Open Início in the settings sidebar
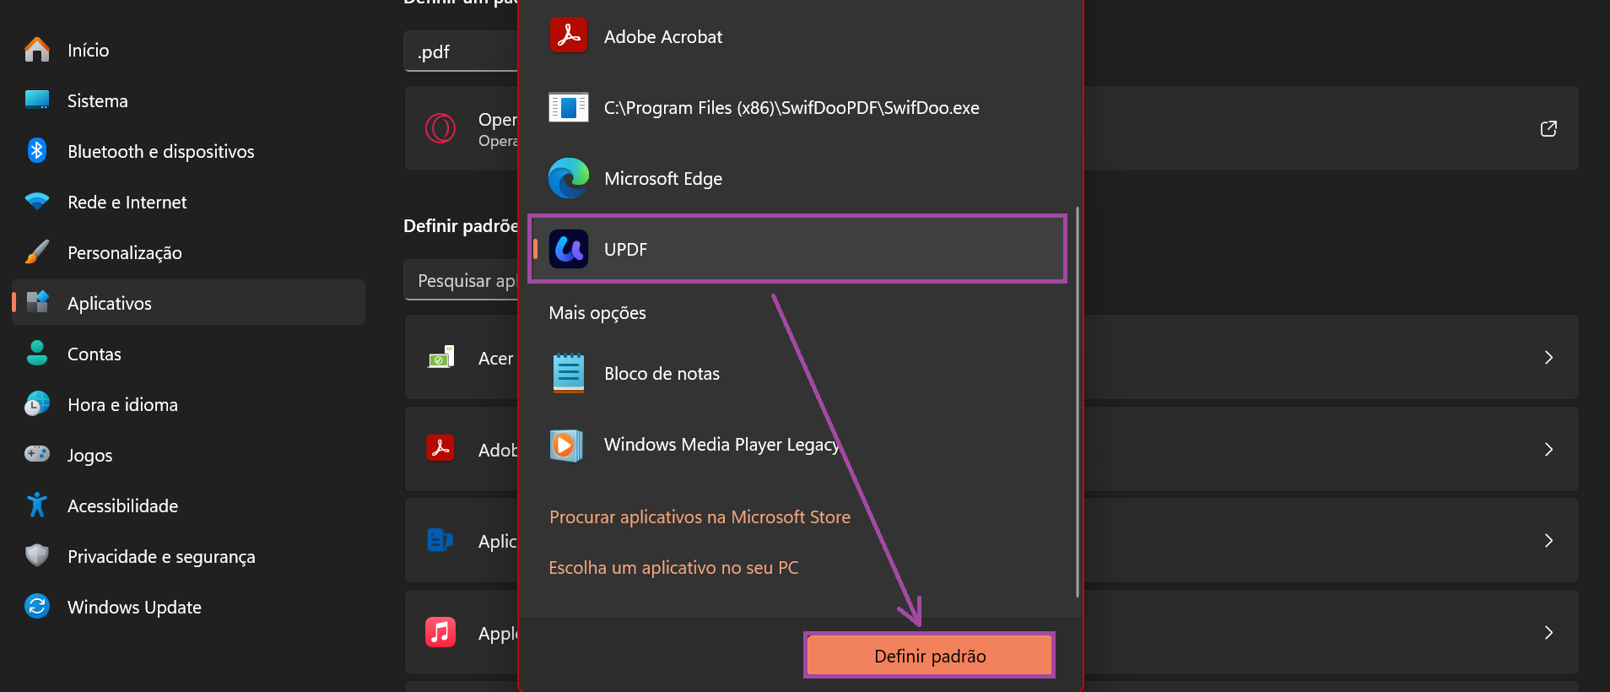 (189, 50)
